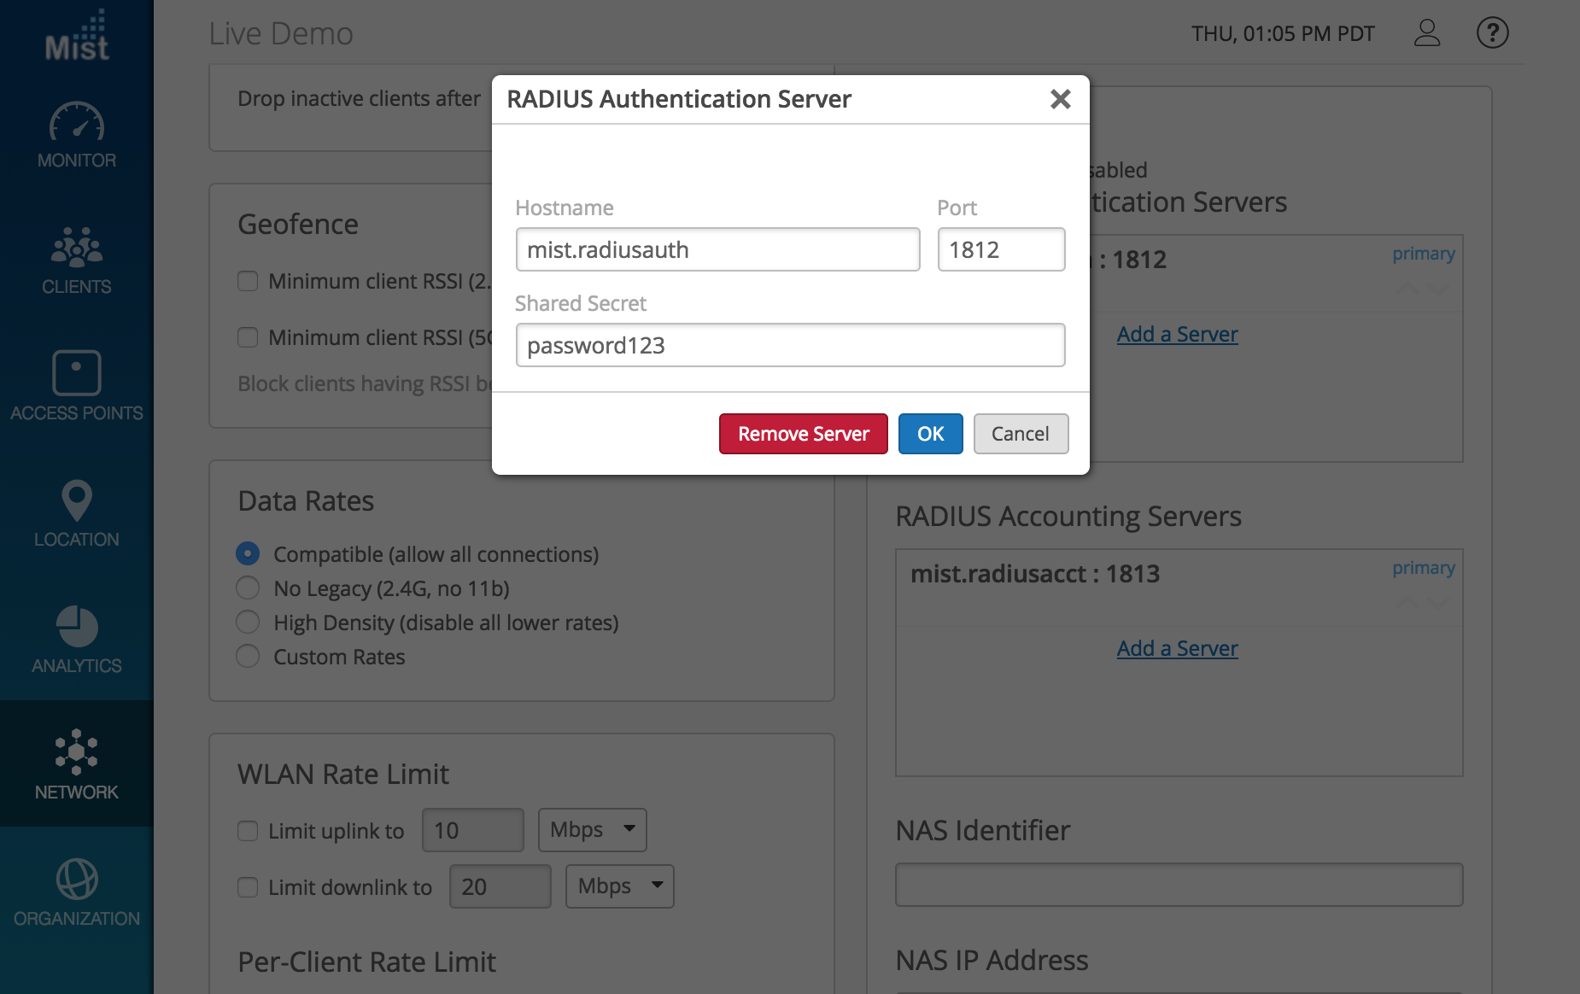Screen dimensions: 1580x994
Task: Enable the Limit downlink checkbox
Action: tap(248, 887)
